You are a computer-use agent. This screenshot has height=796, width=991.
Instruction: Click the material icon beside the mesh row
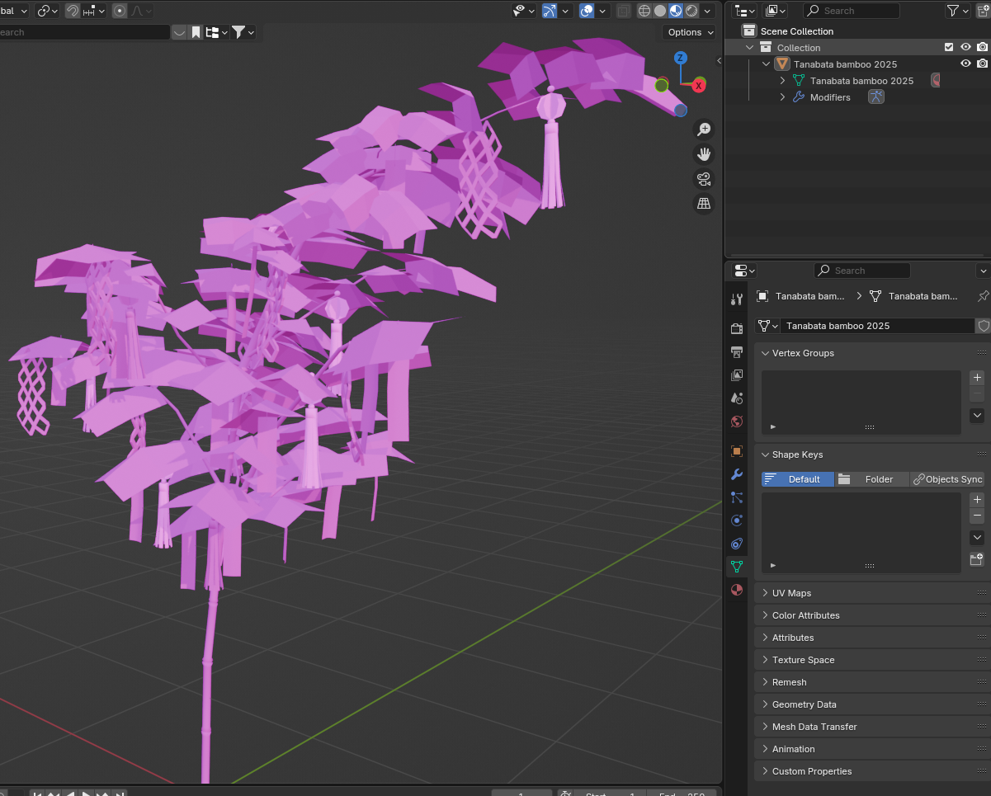[x=936, y=80]
